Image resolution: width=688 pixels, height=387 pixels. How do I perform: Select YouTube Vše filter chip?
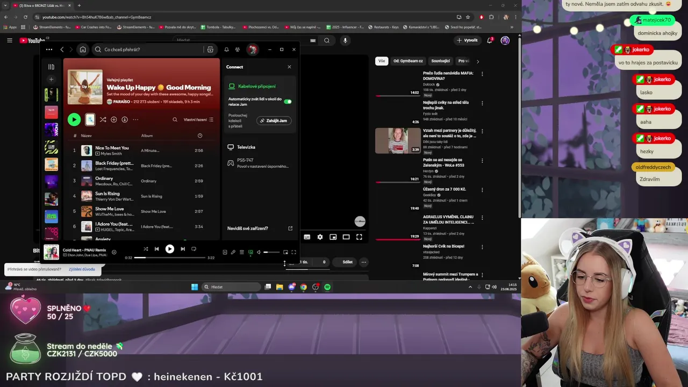pos(382,61)
